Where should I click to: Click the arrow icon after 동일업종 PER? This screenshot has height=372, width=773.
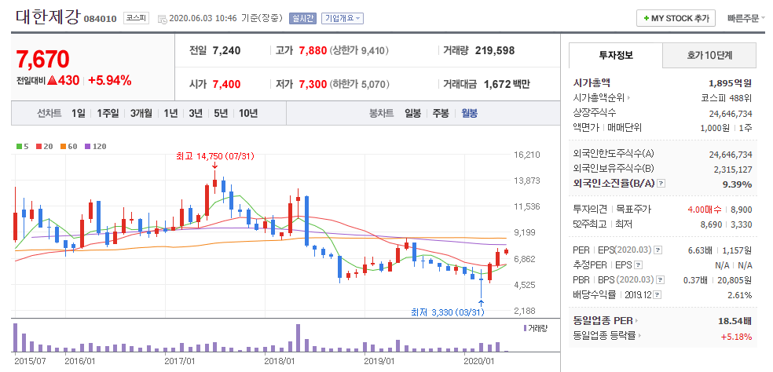(636, 321)
